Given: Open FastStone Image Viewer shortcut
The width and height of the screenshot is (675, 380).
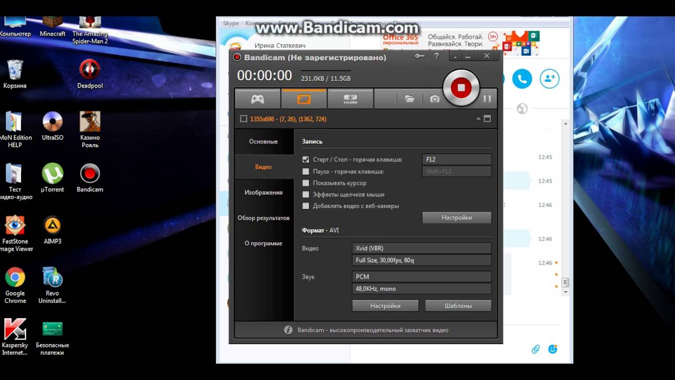Looking at the screenshot, I should point(15,234).
